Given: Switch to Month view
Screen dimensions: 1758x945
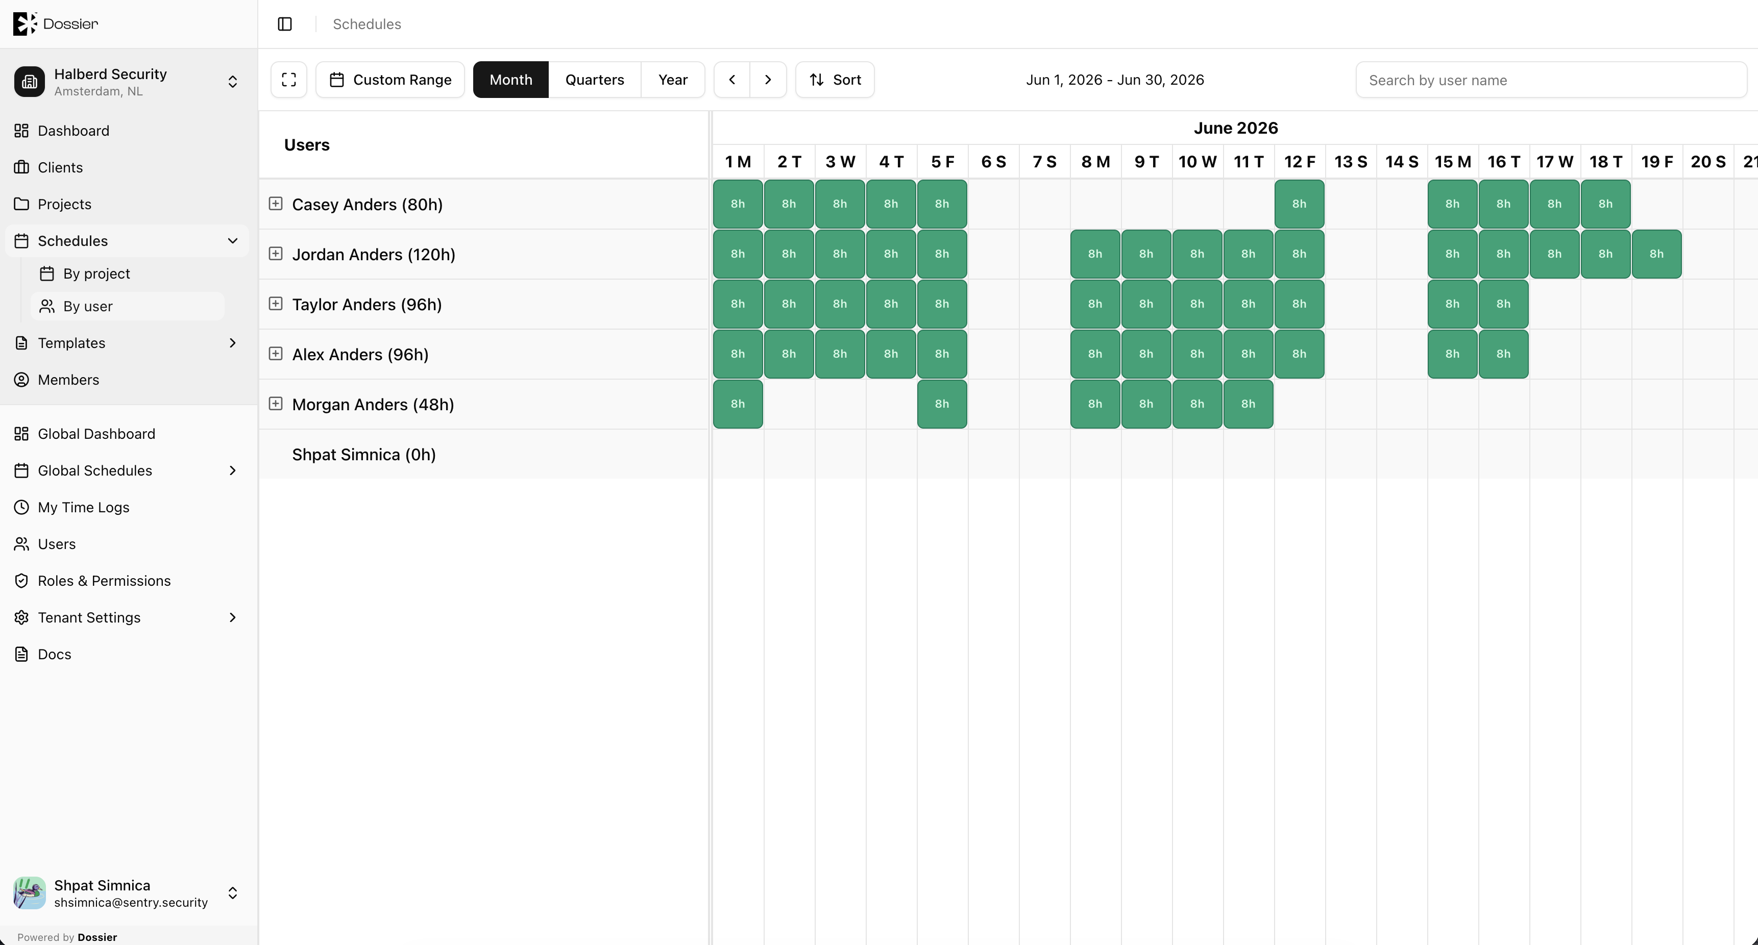Looking at the screenshot, I should [x=510, y=80].
